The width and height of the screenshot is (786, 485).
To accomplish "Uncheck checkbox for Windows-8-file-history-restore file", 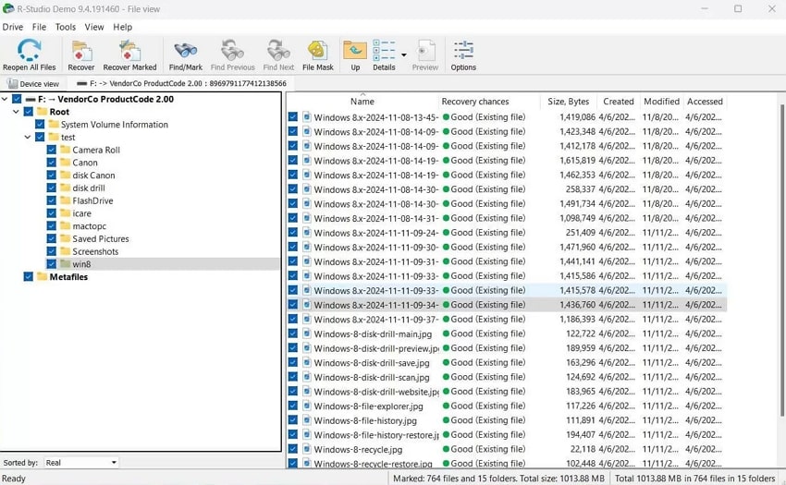I will tap(293, 434).
